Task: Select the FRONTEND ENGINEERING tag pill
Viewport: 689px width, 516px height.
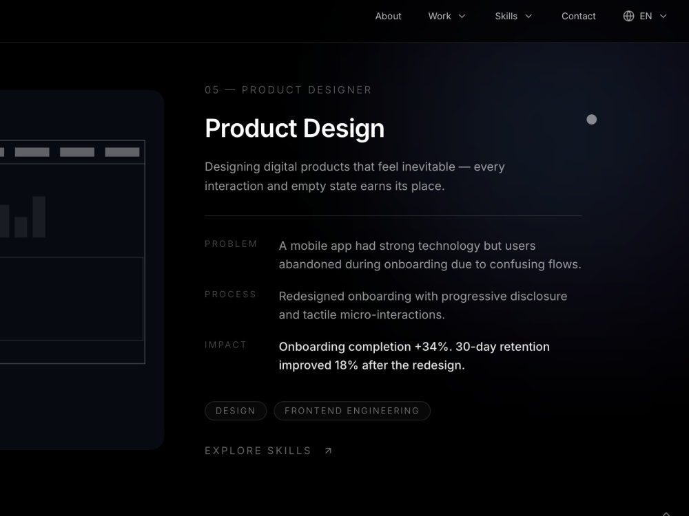Action: pos(352,411)
